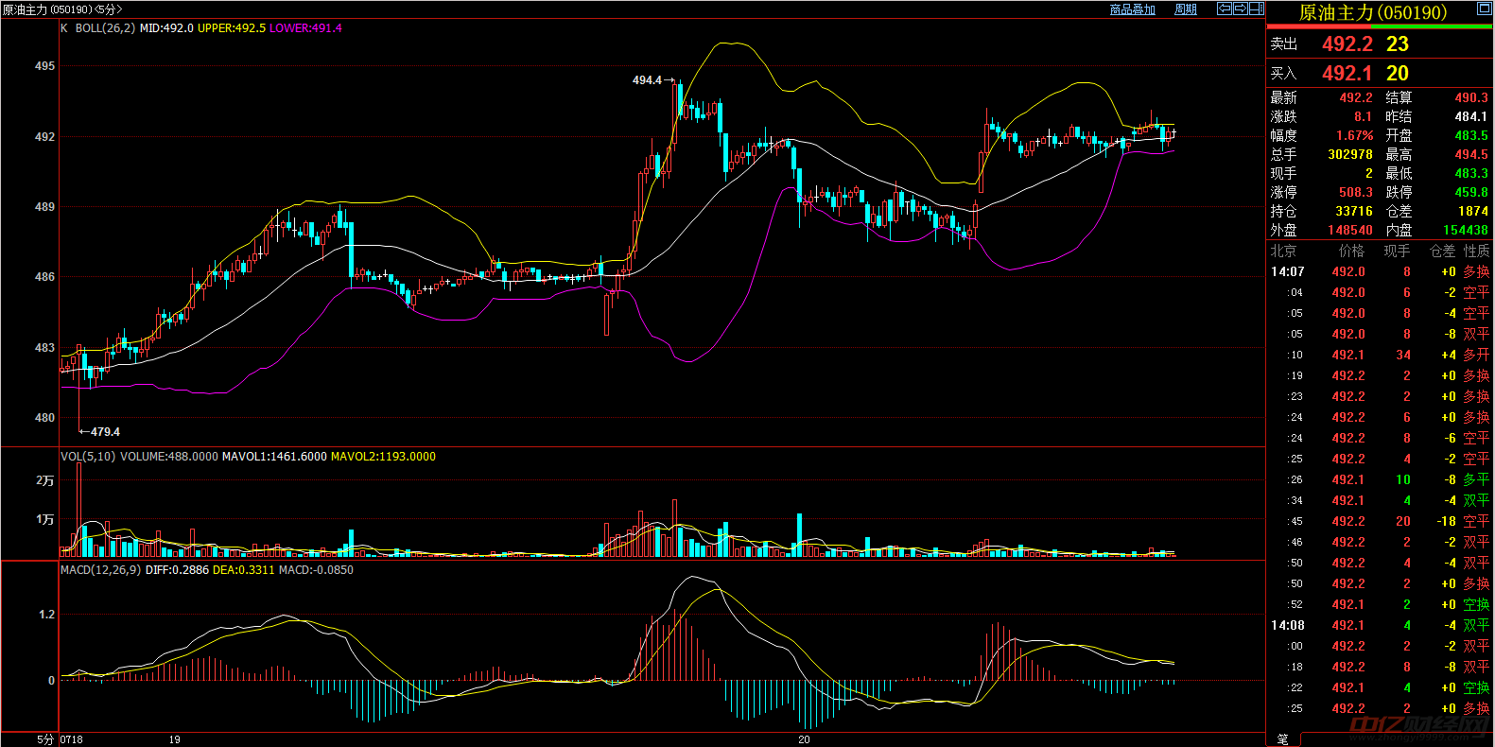Image resolution: width=1495 pixels, height=747 pixels.
Task: Click the 跌停 value 459.8
Action: point(1471,192)
